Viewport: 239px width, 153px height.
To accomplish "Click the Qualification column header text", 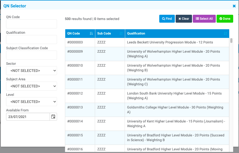I will [x=136, y=33].
